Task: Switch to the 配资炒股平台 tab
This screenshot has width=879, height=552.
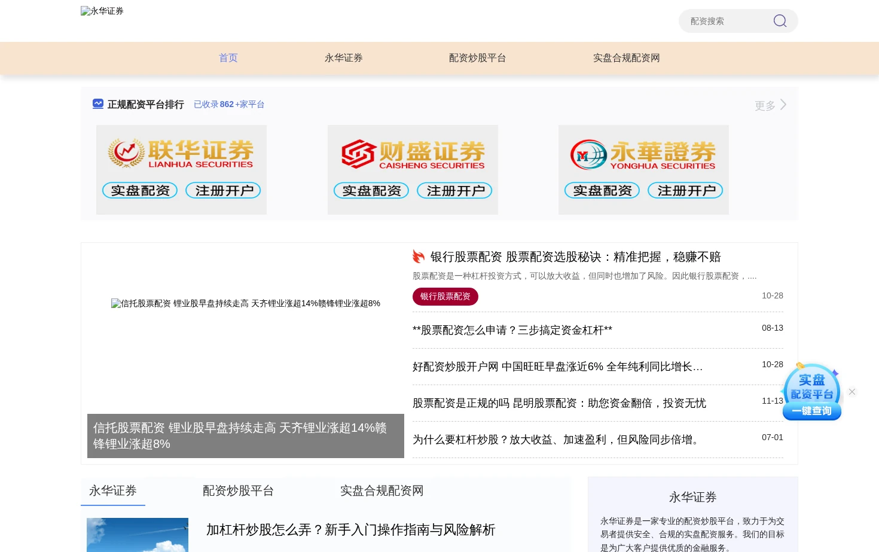Action: [239, 491]
